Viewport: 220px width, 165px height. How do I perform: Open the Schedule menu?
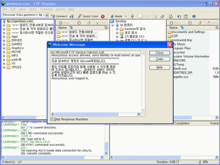pyautogui.click(x=46, y=9)
